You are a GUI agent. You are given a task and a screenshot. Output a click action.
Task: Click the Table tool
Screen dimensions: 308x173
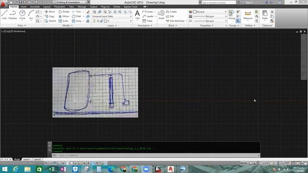(148, 21)
